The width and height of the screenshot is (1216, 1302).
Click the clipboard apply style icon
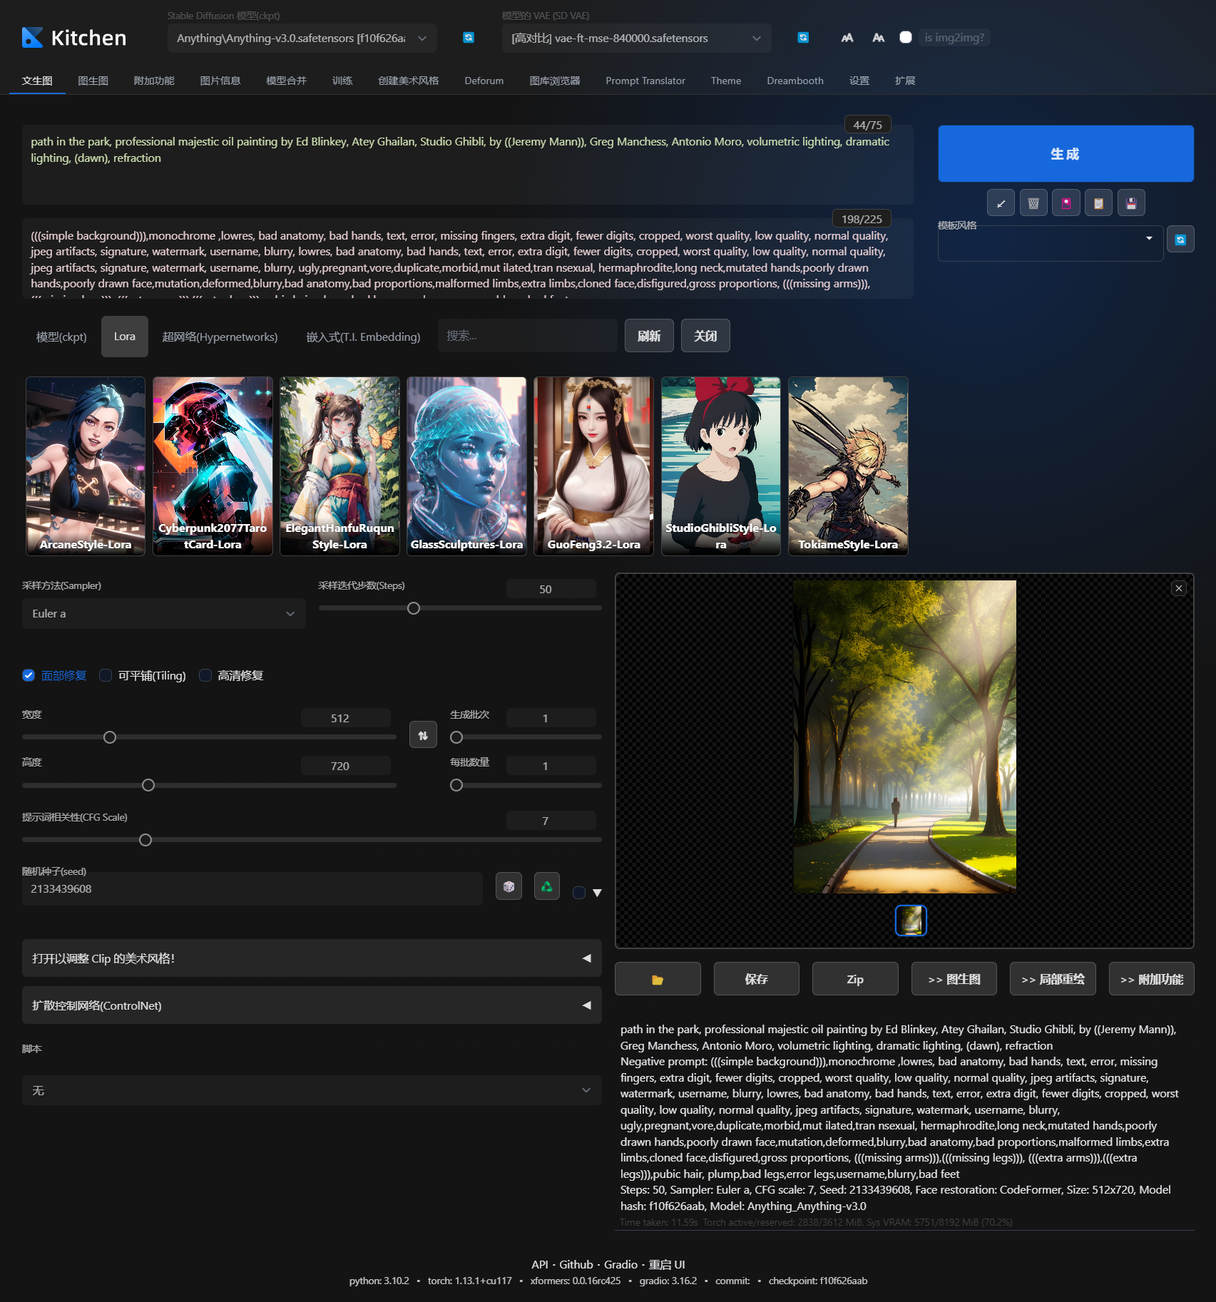click(x=1098, y=203)
